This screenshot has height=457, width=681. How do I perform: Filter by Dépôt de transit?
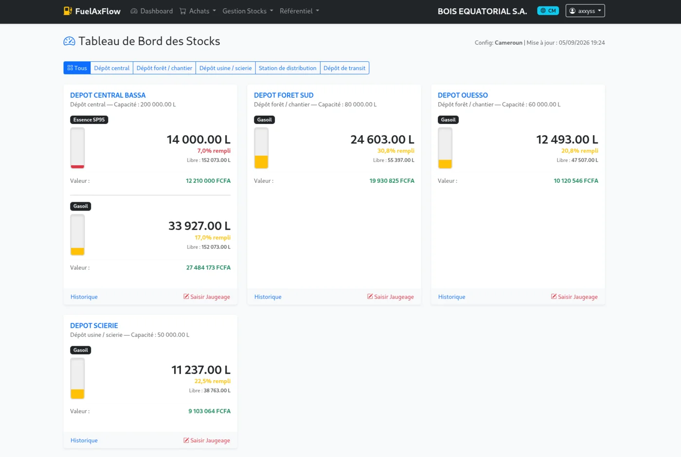click(344, 68)
